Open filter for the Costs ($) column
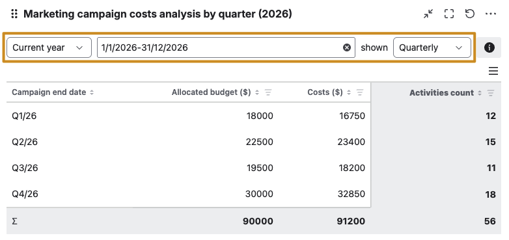 [360, 92]
